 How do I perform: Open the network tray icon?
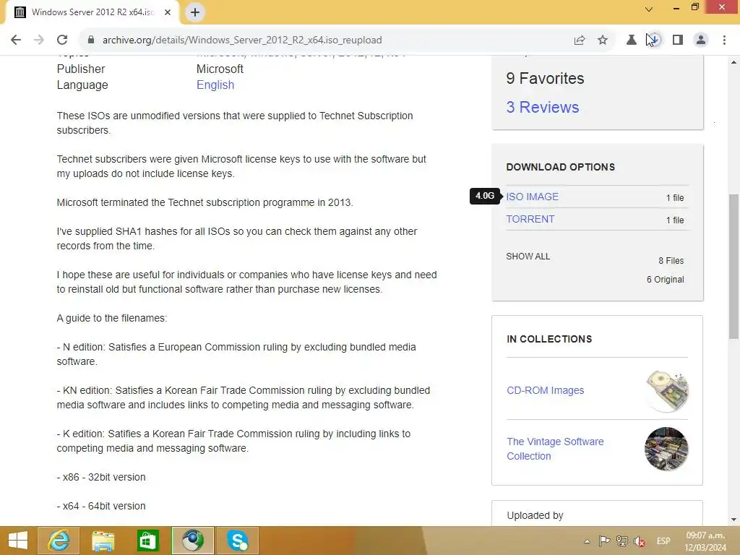click(x=622, y=541)
